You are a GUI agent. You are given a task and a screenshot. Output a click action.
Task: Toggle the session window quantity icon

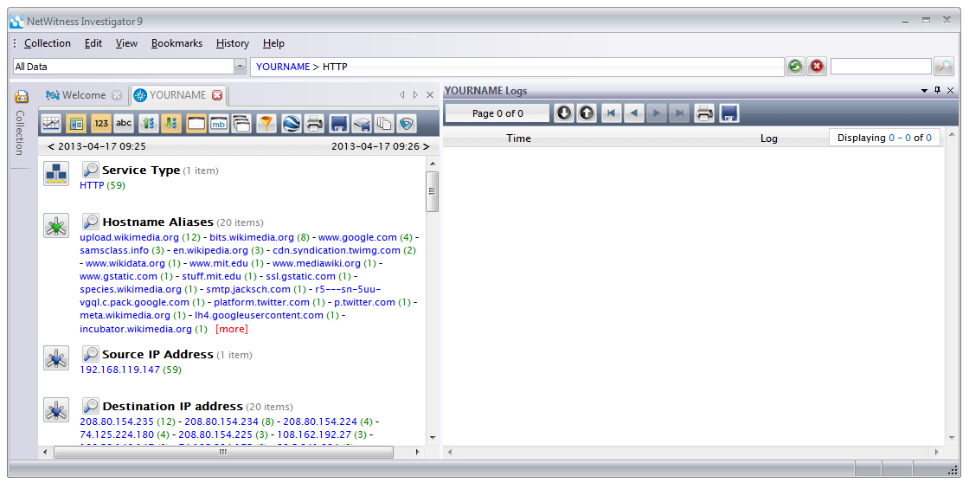(196, 124)
